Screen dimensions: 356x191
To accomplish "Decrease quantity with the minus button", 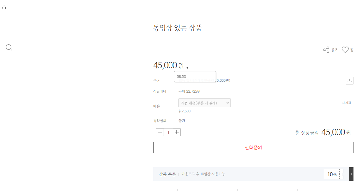I will [x=160, y=132].
